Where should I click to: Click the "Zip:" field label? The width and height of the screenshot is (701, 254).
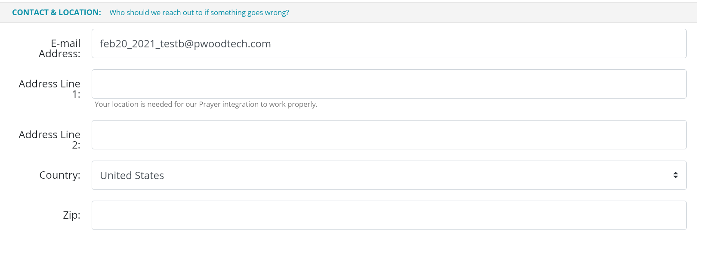pyautogui.click(x=71, y=215)
